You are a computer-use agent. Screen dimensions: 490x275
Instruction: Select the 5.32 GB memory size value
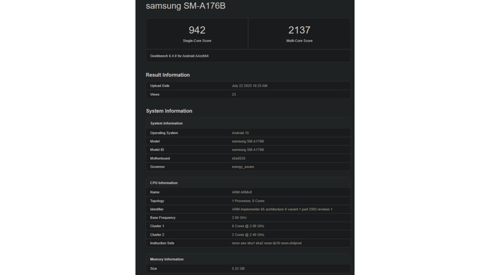click(x=238, y=268)
